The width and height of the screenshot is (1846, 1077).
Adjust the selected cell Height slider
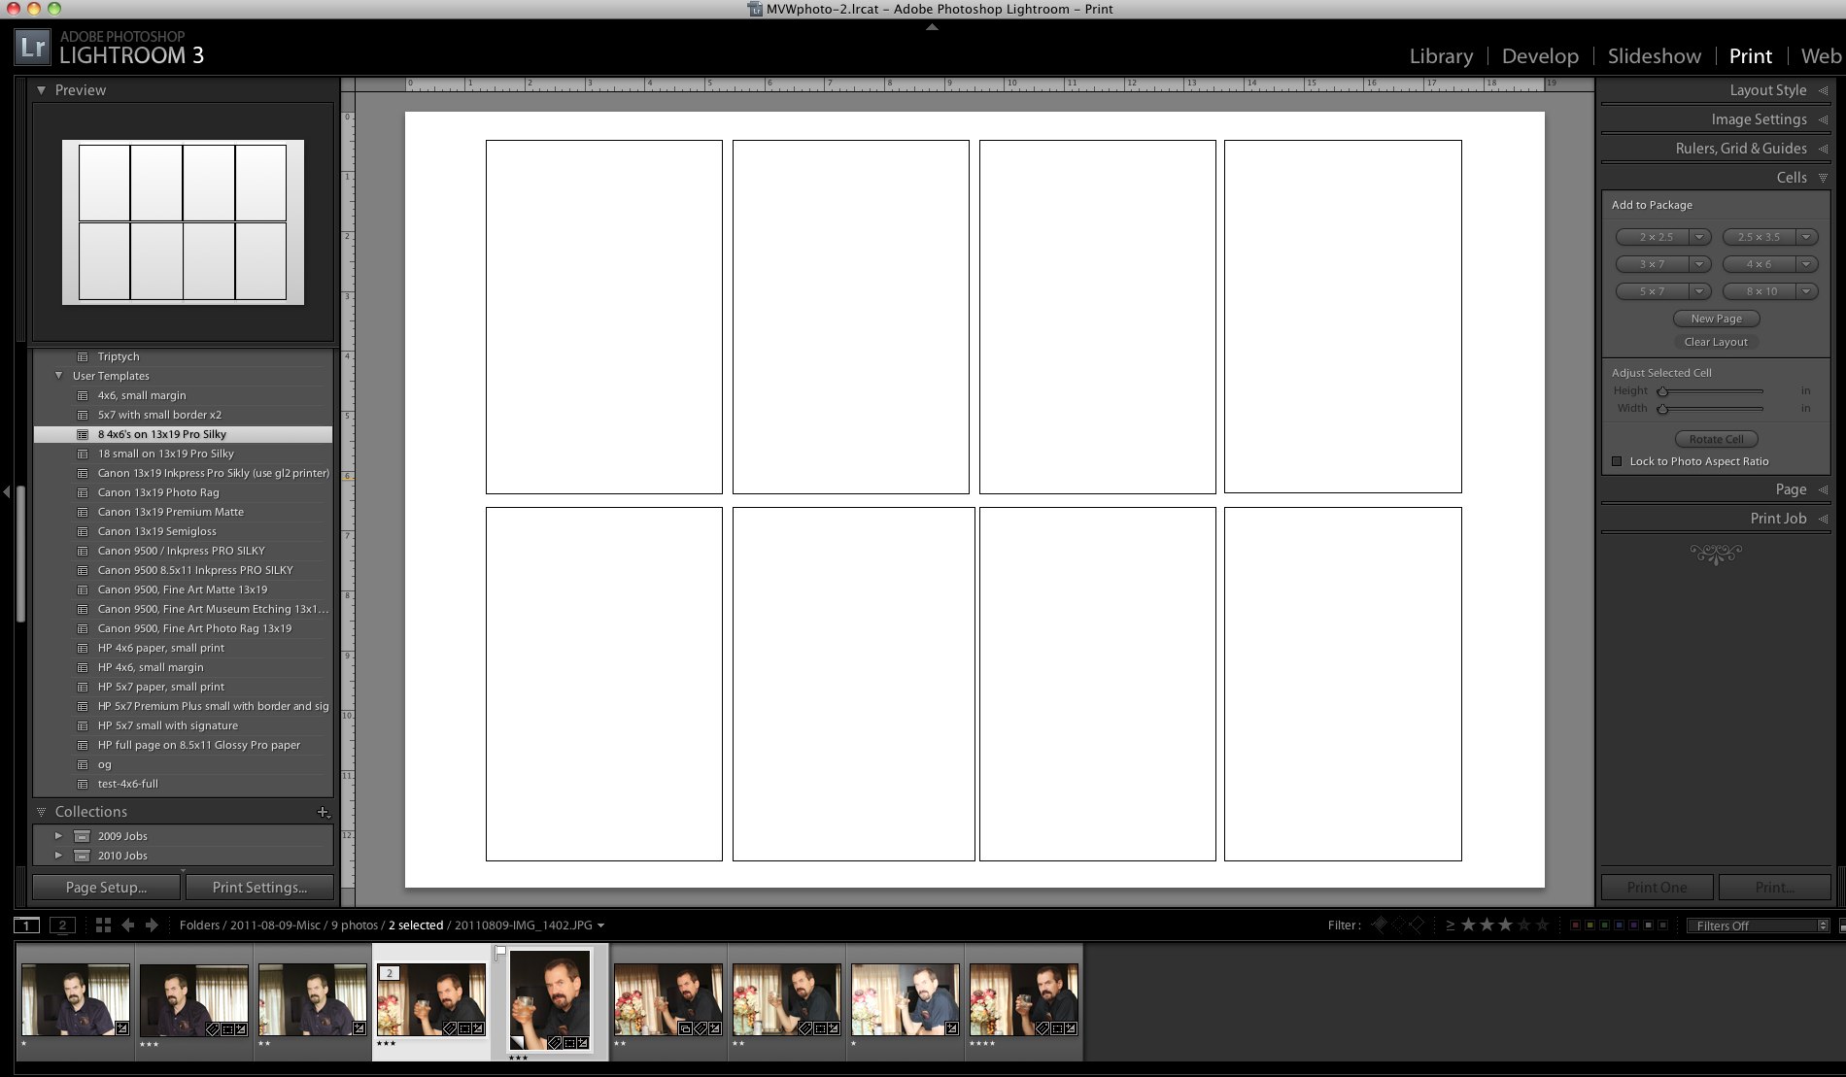[1662, 391]
